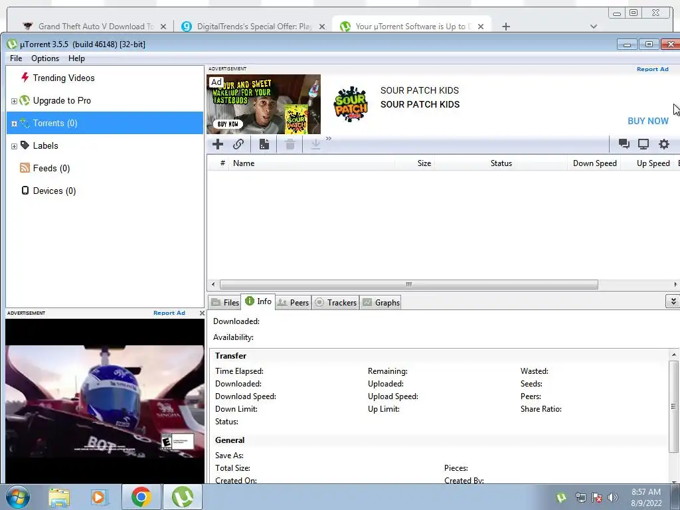Click the horizontal scrollbar thumb of torrent list
This screenshot has width=680, height=510.
point(409,284)
